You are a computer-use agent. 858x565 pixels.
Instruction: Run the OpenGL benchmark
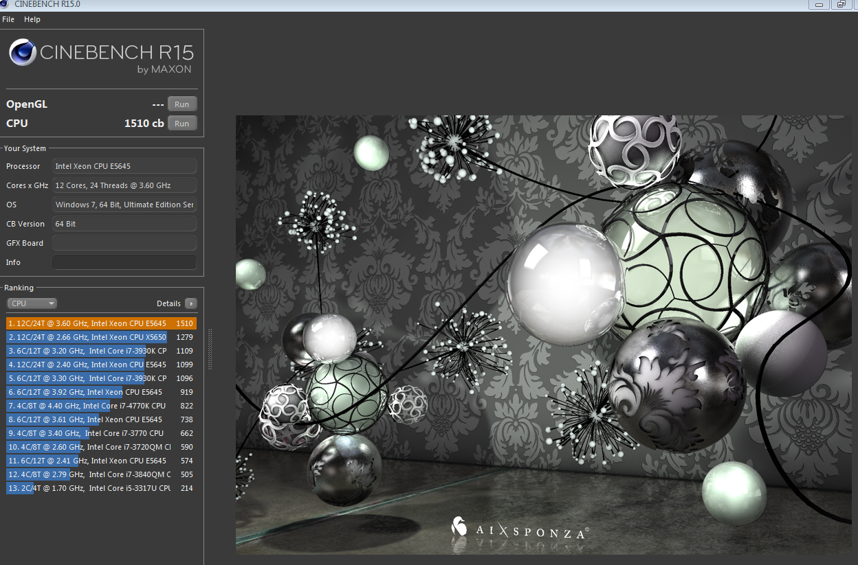coord(182,104)
